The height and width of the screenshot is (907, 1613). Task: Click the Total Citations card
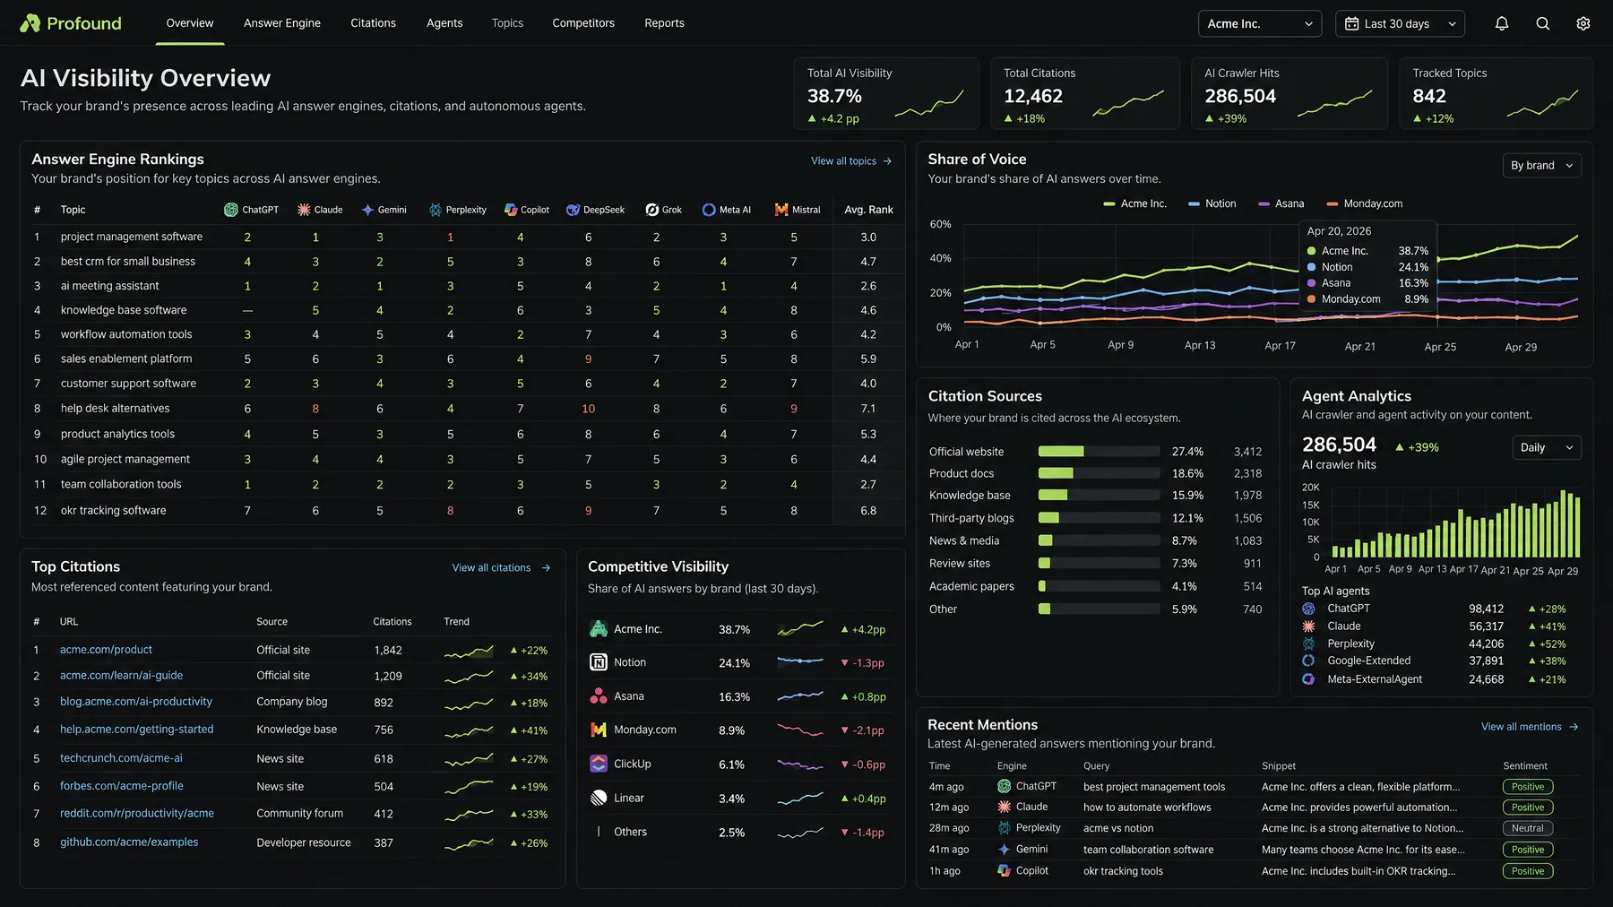coord(1084,94)
